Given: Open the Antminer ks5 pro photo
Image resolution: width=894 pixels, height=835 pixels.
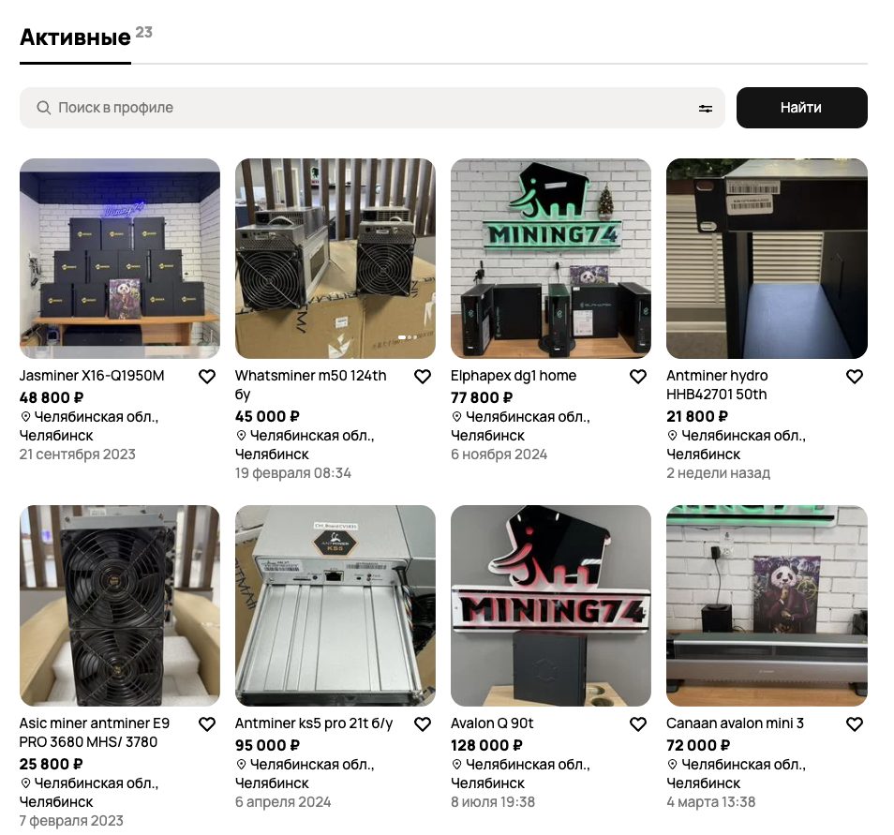Looking at the screenshot, I should [335, 605].
